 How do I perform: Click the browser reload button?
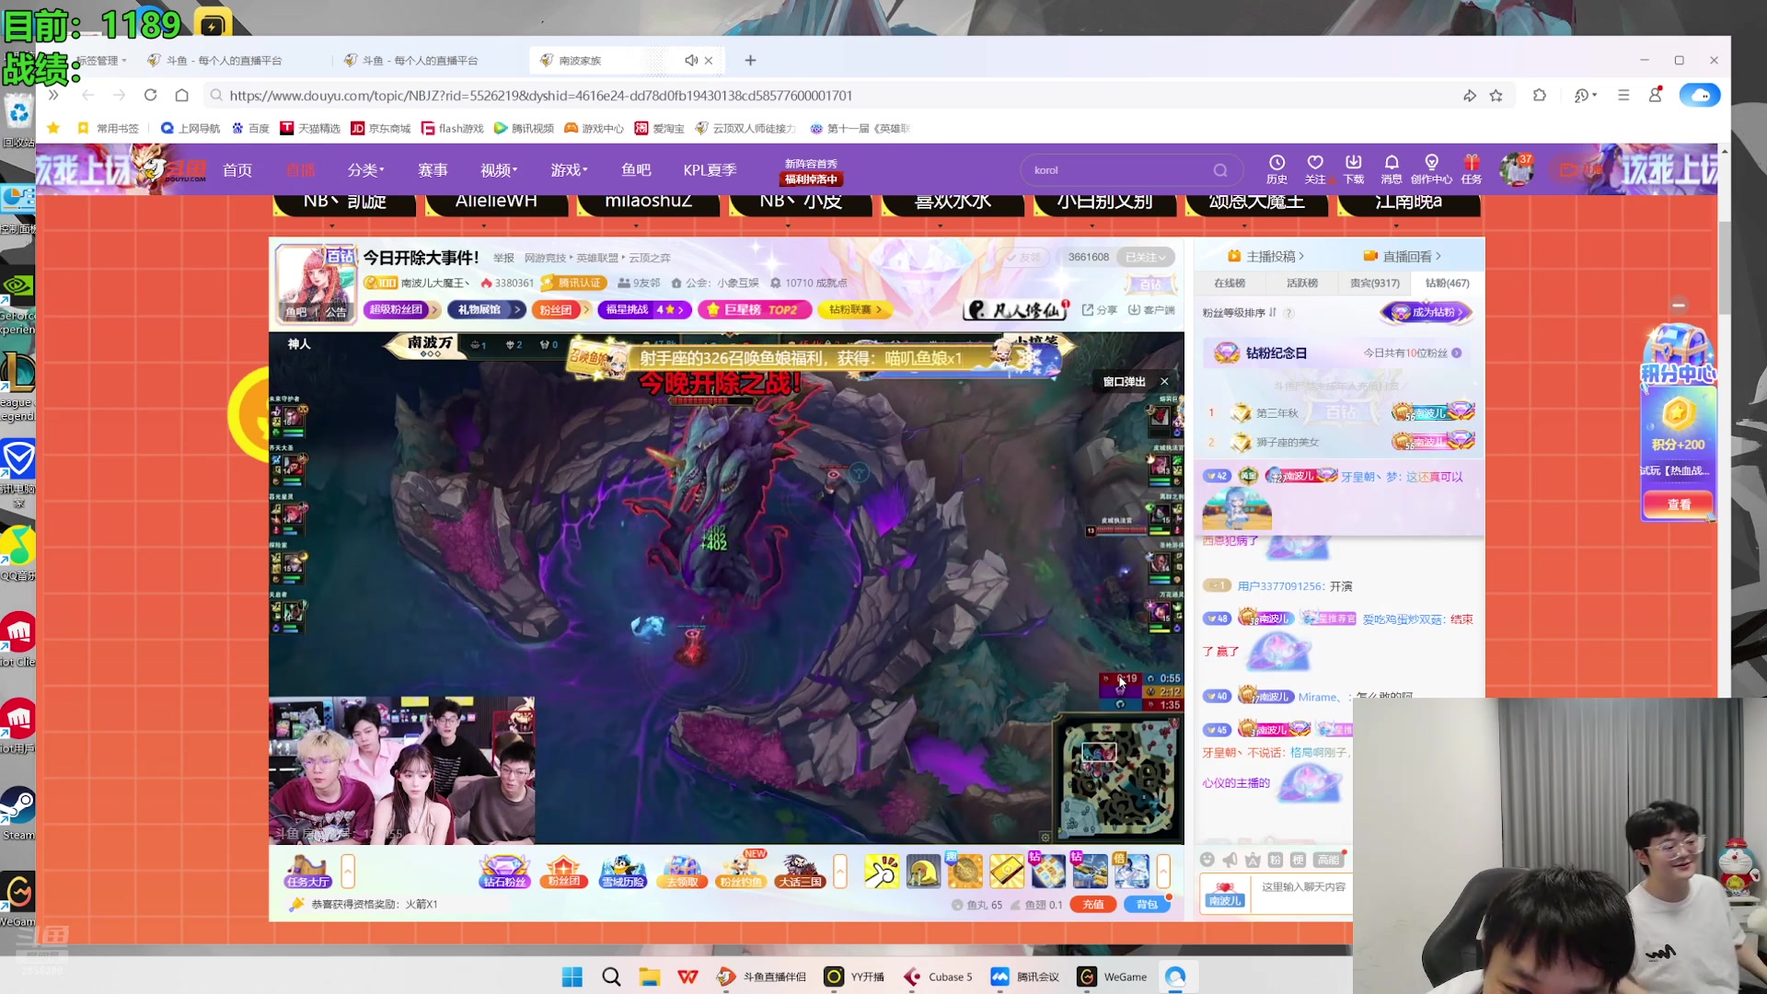(151, 95)
